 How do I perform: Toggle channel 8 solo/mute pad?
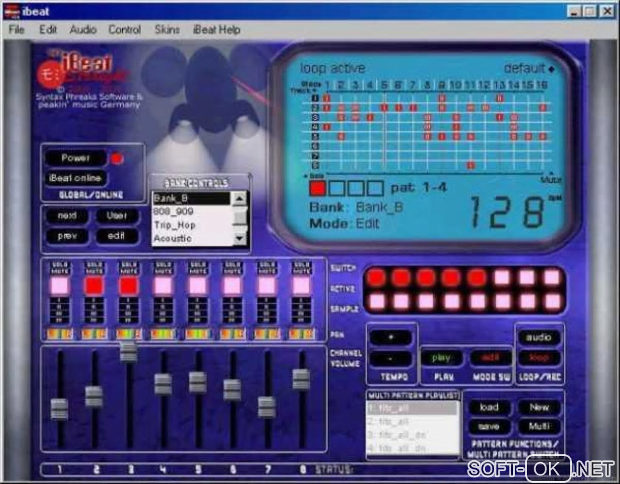point(301,285)
